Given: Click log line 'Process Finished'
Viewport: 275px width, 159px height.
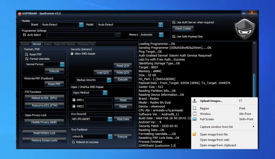Looking at the screenshot, I should (x=150, y=142).
